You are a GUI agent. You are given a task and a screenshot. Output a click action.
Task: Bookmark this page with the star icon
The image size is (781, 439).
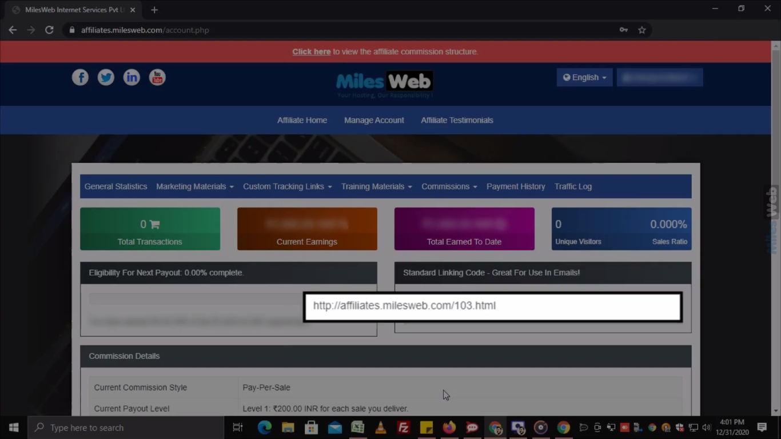click(x=641, y=30)
